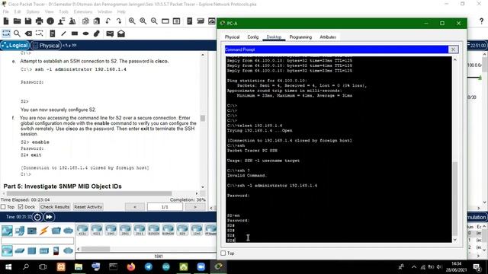
Task: Click Simulation mode tab
Action: 477,217
